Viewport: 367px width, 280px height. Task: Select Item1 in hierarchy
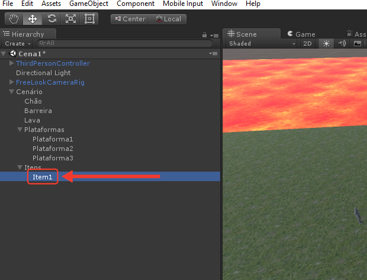[43, 177]
